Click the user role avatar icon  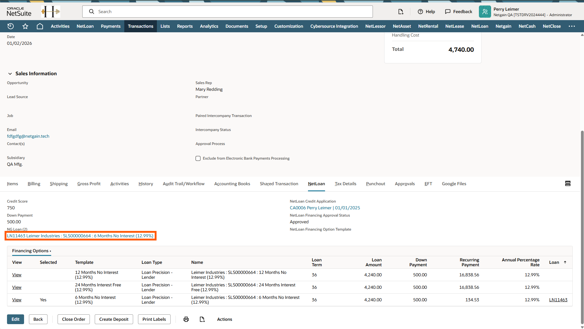tap(485, 12)
